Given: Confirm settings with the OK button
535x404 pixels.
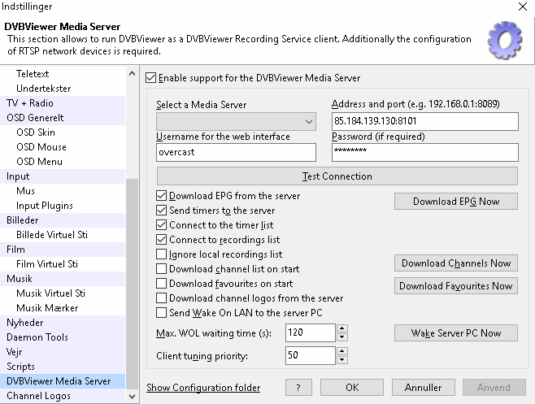Looking at the screenshot, I should (352, 388).
